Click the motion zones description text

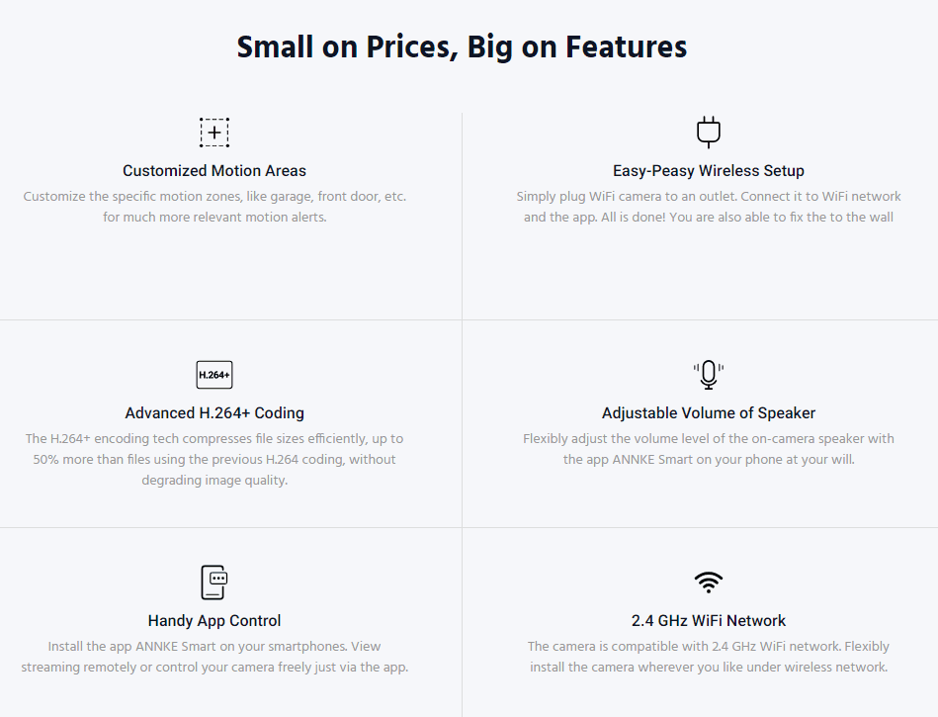pyautogui.click(x=214, y=207)
